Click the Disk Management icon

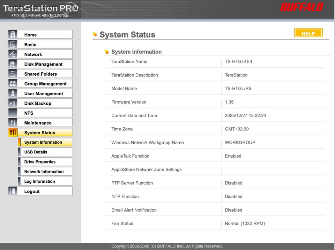[x=13, y=64]
